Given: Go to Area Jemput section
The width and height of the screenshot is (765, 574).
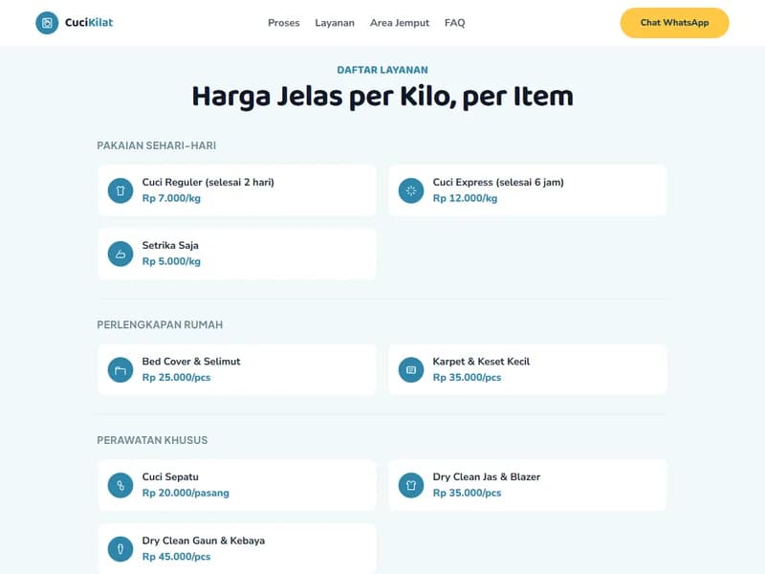Looking at the screenshot, I should (x=400, y=23).
